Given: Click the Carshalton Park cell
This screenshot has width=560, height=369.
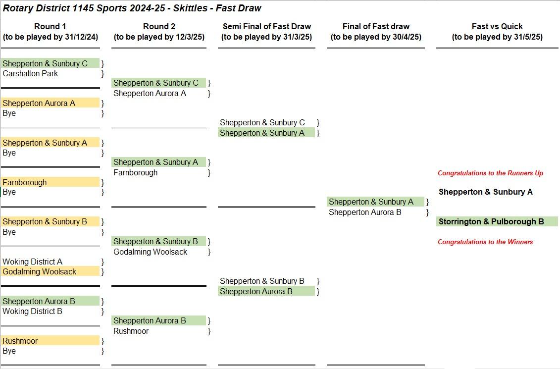Looking at the screenshot, I should 30,74.
